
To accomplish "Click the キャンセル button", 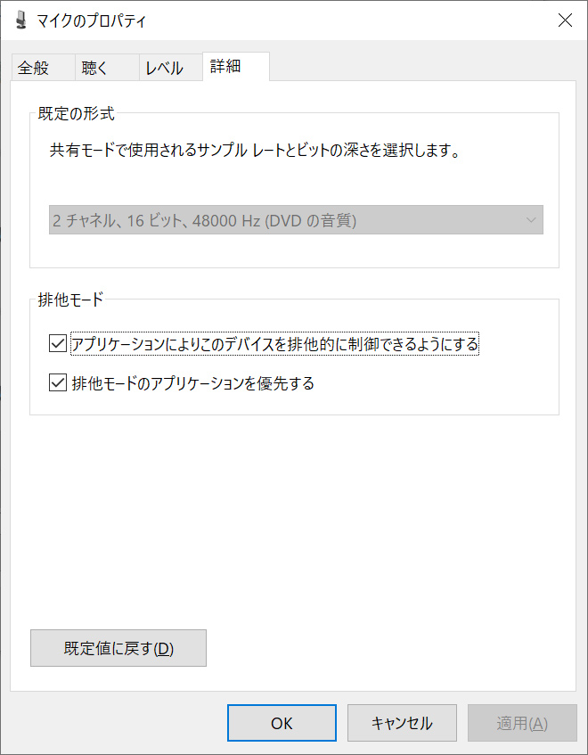I will (x=402, y=723).
